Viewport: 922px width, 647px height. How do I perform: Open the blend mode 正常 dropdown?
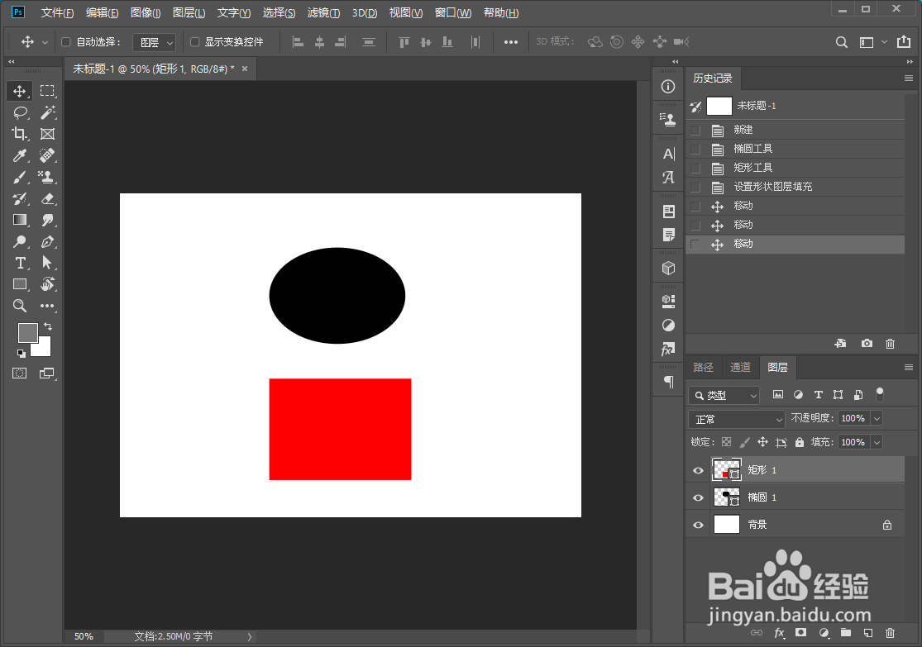[737, 419]
